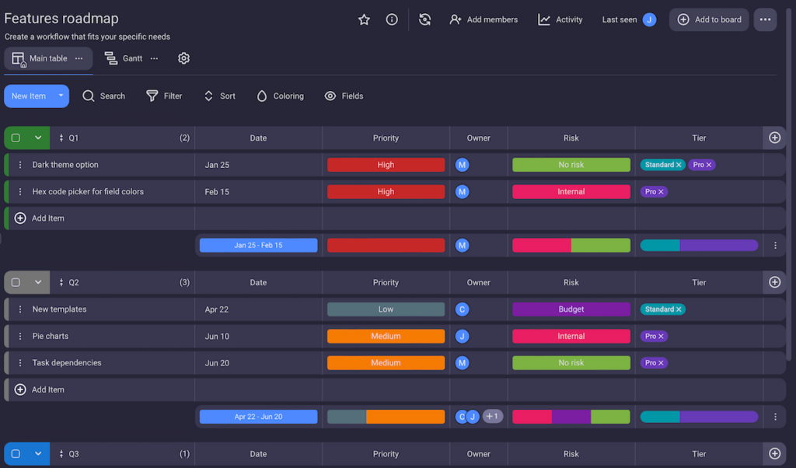Click the Add to board button
The image size is (796, 468).
(x=708, y=19)
